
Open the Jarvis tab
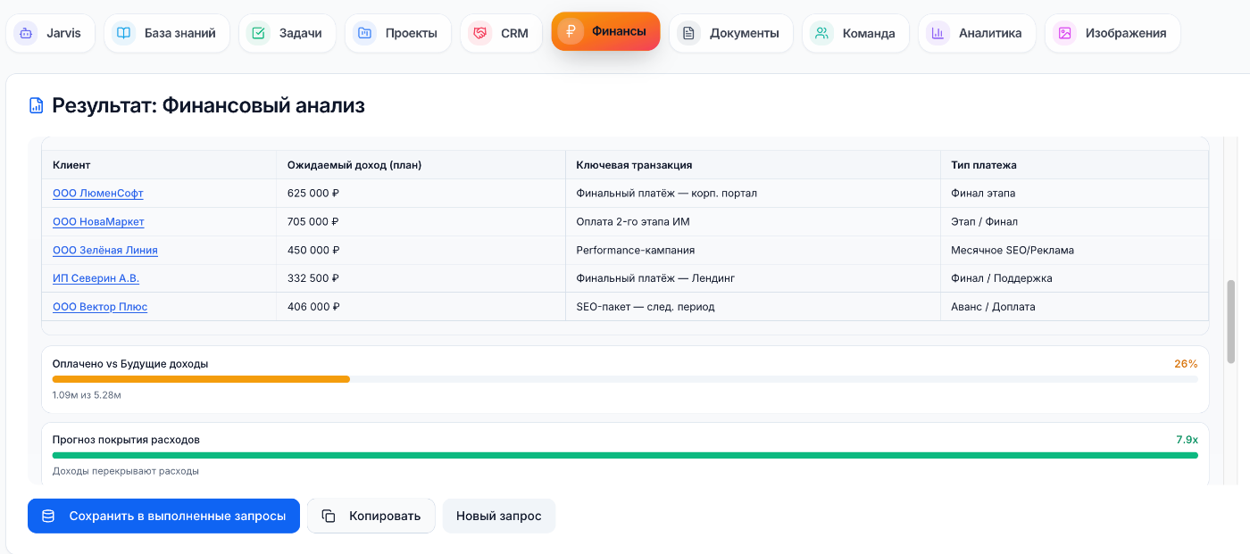51,33
